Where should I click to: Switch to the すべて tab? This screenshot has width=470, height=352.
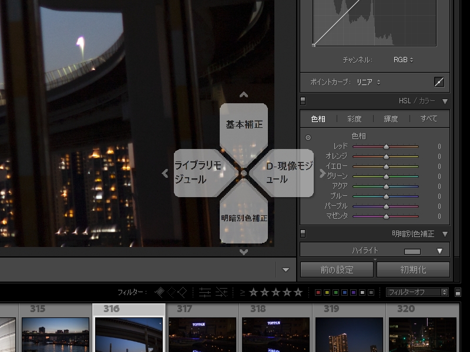429,119
